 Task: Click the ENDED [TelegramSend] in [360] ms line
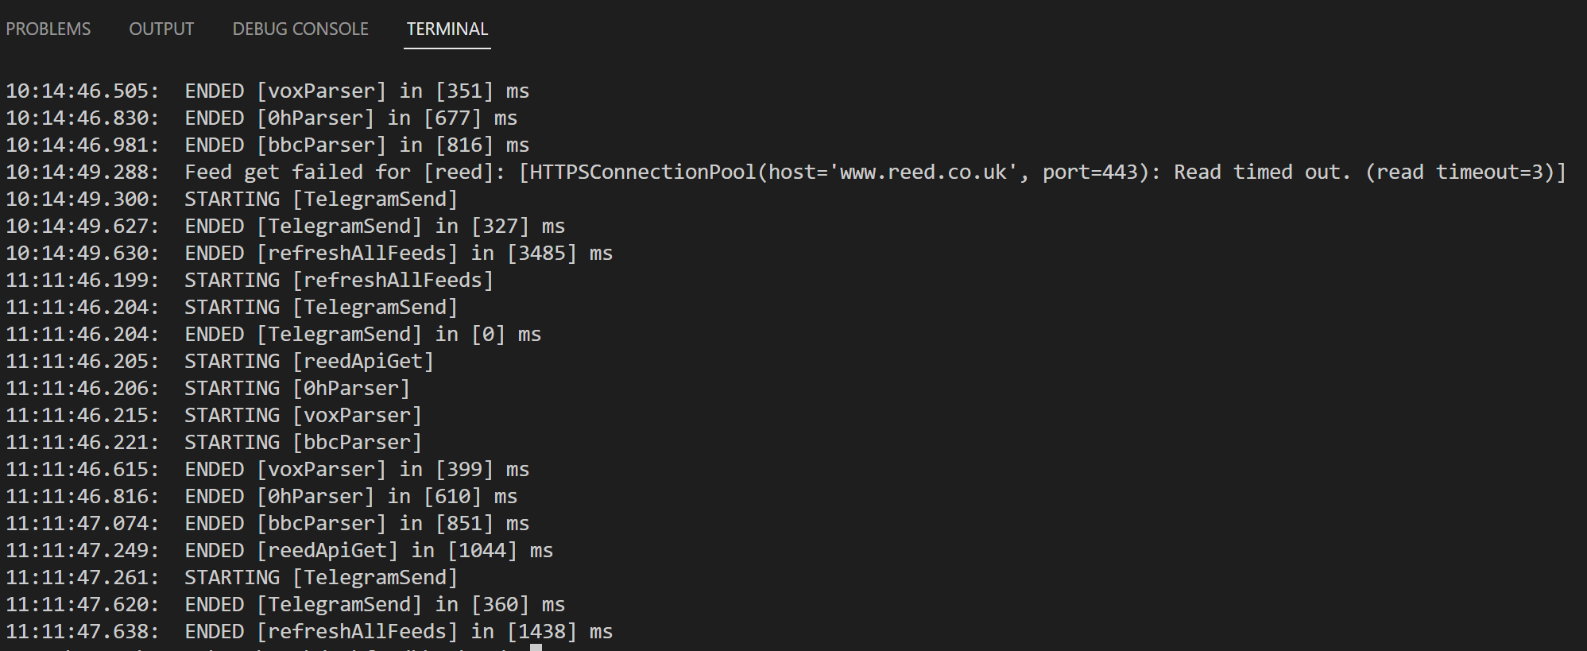[285, 604]
